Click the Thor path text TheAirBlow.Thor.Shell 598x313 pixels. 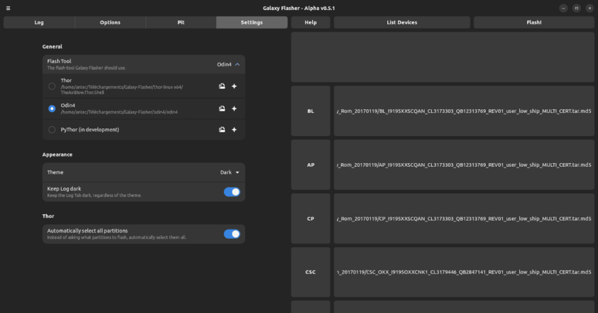tap(82, 92)
